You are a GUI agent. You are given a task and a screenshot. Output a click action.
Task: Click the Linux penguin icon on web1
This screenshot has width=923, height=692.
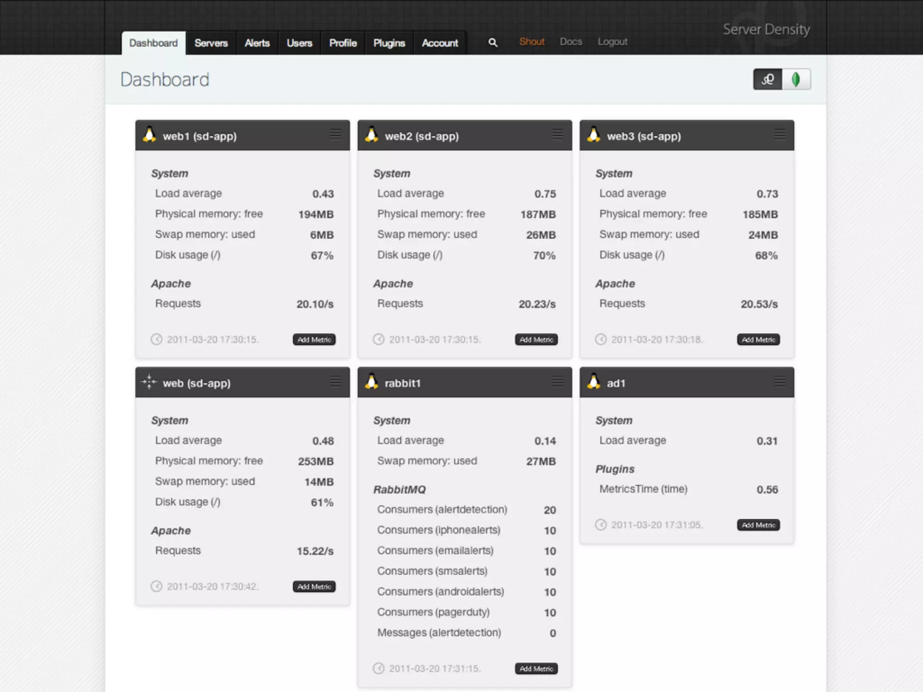[x=149, y=135]
